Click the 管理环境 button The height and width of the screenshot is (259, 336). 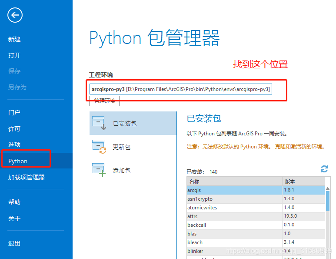[105, 101]
